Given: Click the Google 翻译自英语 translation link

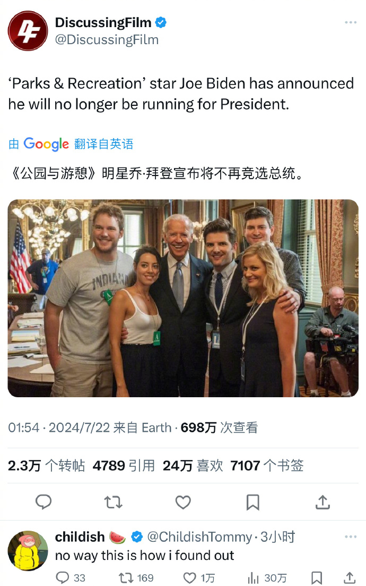Looking at the screenshot, I should pos(71,144).
